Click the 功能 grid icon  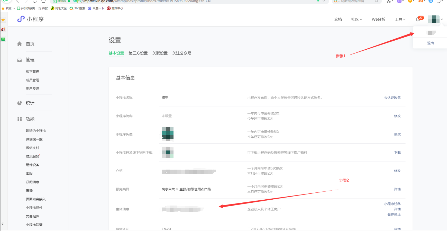pos(20,119)
